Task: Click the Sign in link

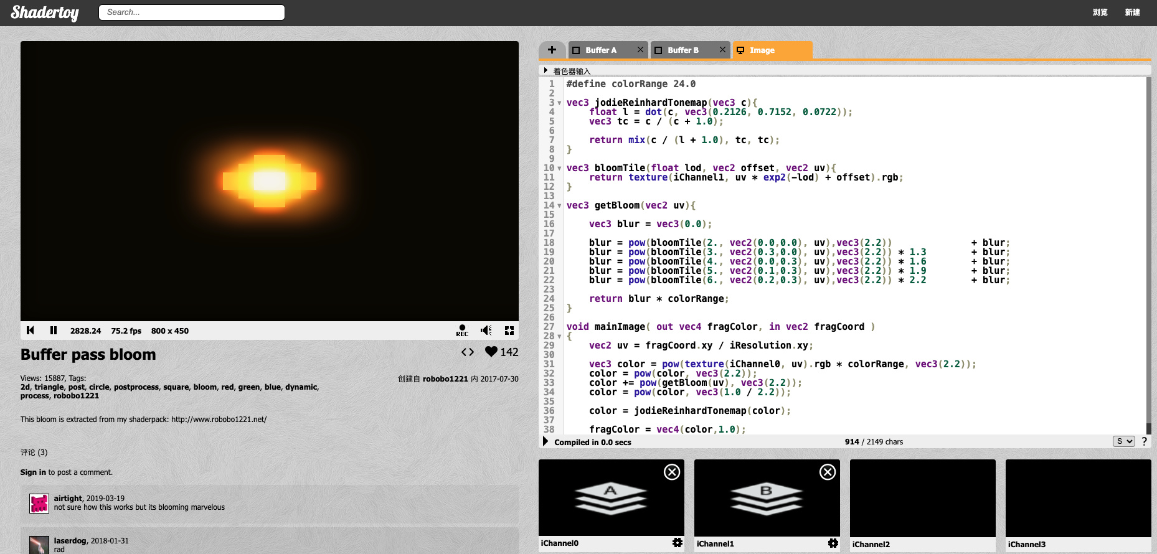Action: coord(33,472)
